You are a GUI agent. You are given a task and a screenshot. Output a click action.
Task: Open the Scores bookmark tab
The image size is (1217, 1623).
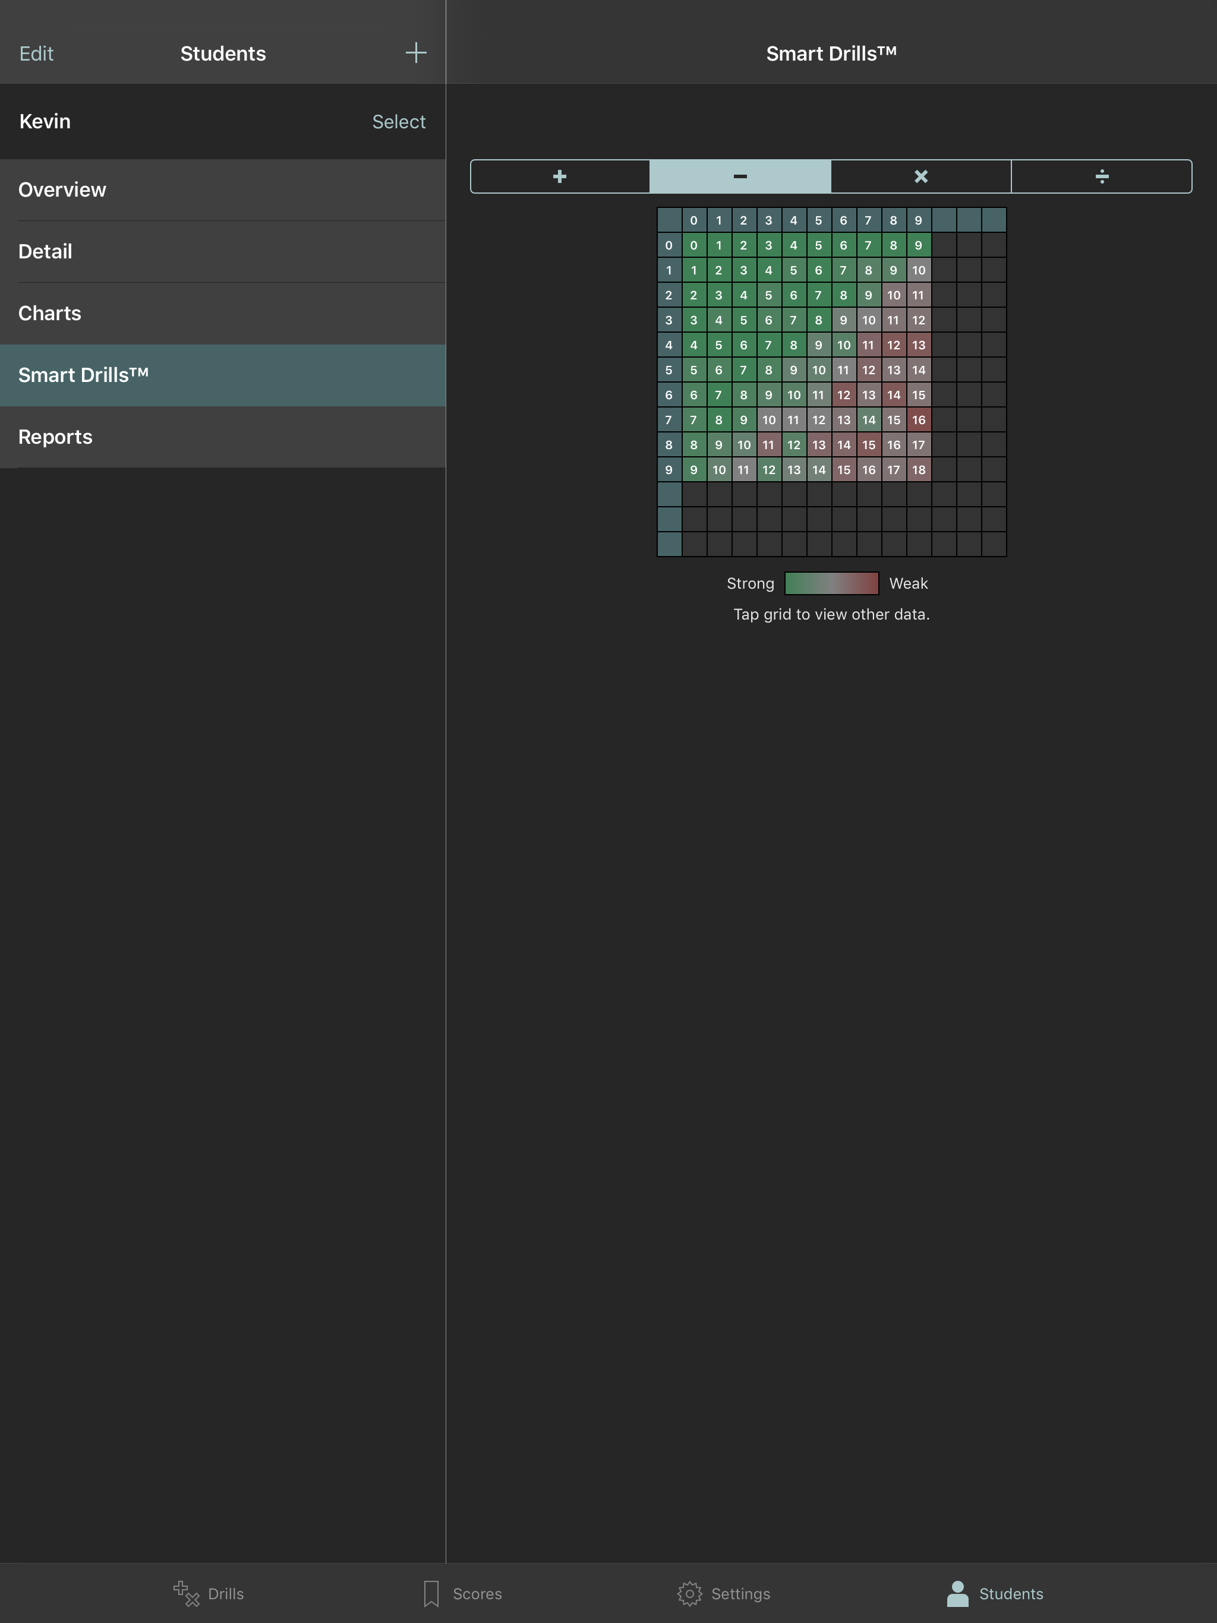click(431, 1593)
